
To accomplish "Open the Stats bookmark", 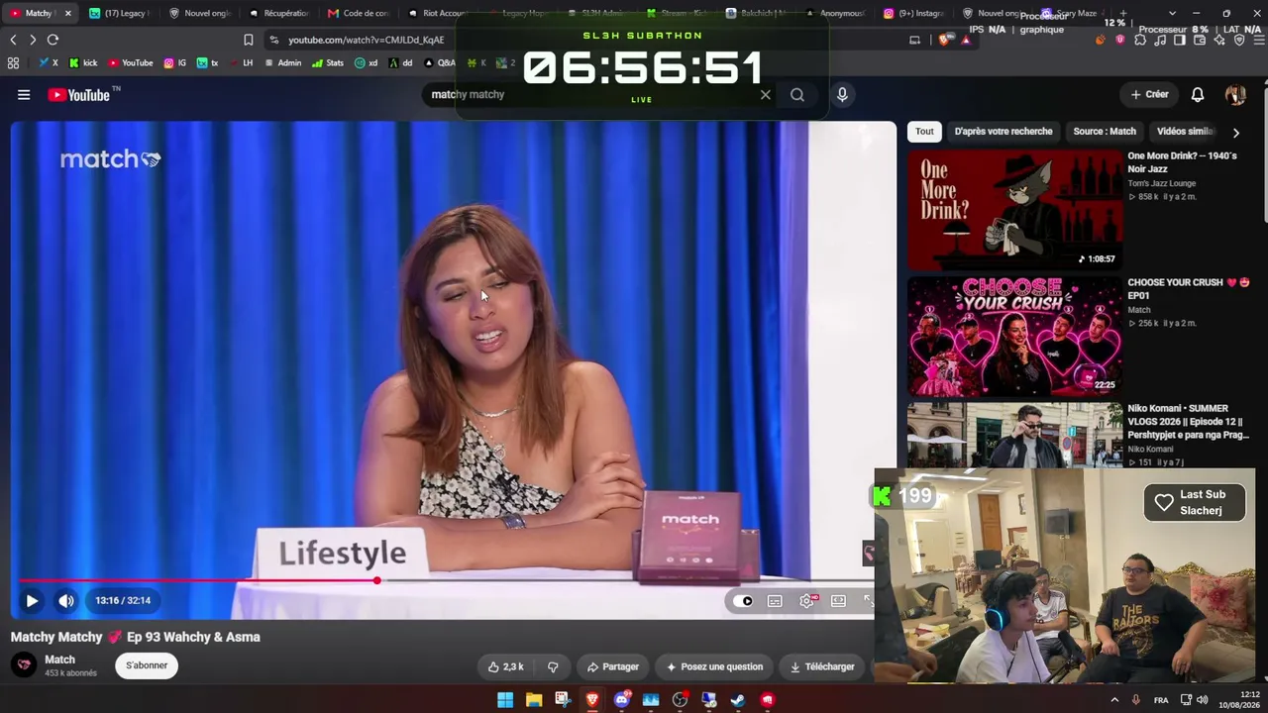I will tap(328, 62).
